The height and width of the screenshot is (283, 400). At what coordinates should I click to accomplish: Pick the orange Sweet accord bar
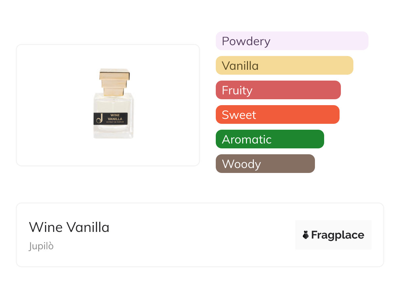[x=277, y=115]
